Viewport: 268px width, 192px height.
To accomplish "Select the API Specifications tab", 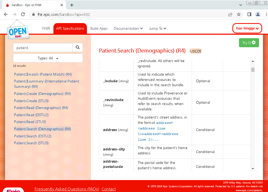I will (70, 28).
